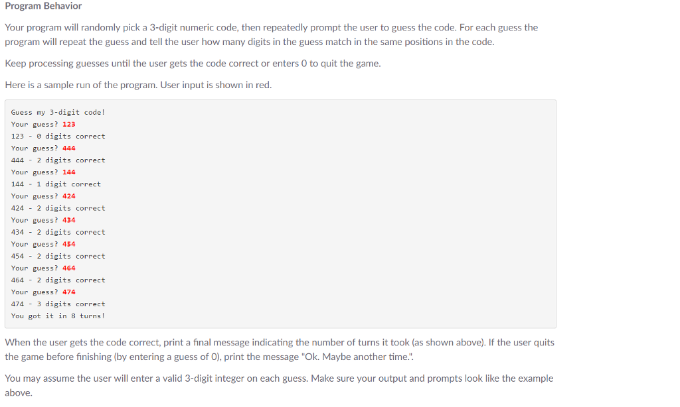Screen dimensions: 680x407
Task: Click the red guess 454
Action: 69,244
